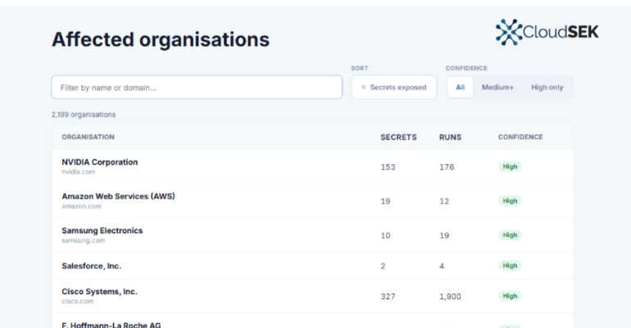The height and width of the screenshot is (328, 631).
Task: Select the Medium+ confidence filter
Action: (497, 88)
